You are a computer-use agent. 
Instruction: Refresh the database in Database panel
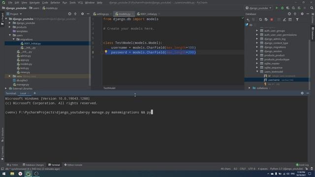tap(260, 20)
